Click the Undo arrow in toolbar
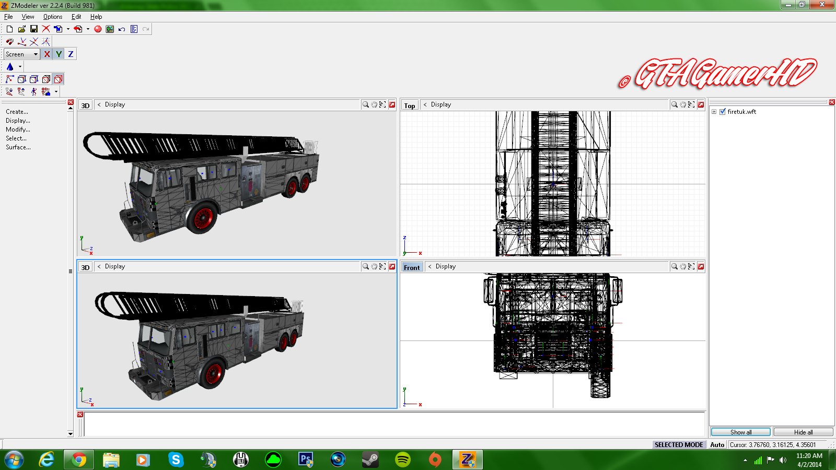Image resolution: width=836 pixels, height=470 pixels. (122, 29)
